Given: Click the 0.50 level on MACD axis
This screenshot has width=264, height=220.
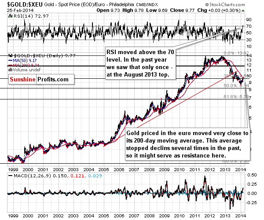Looking at the screenshot, I should [x=252, y=175].
